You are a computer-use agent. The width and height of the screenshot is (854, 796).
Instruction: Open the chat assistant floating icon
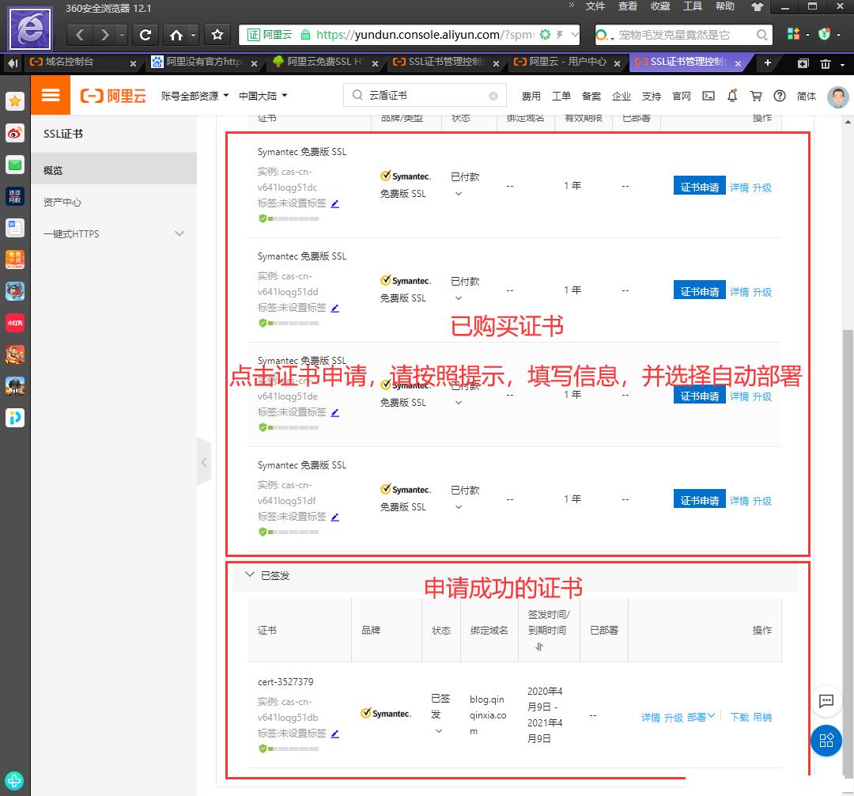tap(826, 701)
